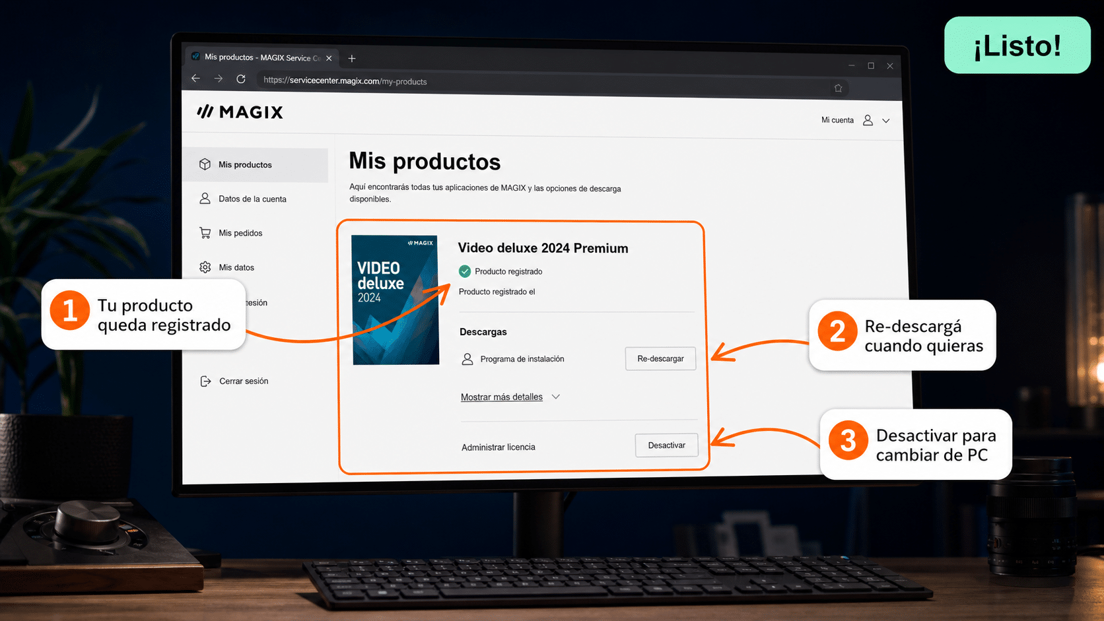Close the browser window
This screenshot has height=621, width=1104.
(x=890, y=66)
